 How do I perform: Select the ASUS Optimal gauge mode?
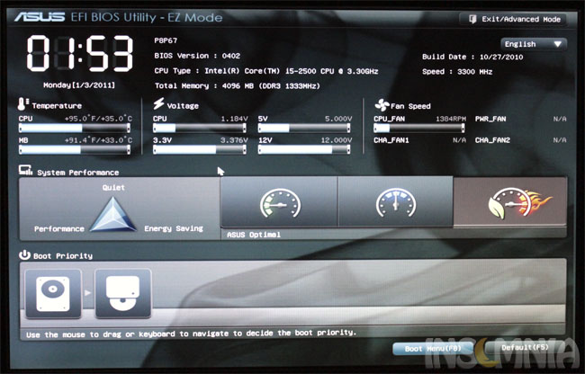279,202
